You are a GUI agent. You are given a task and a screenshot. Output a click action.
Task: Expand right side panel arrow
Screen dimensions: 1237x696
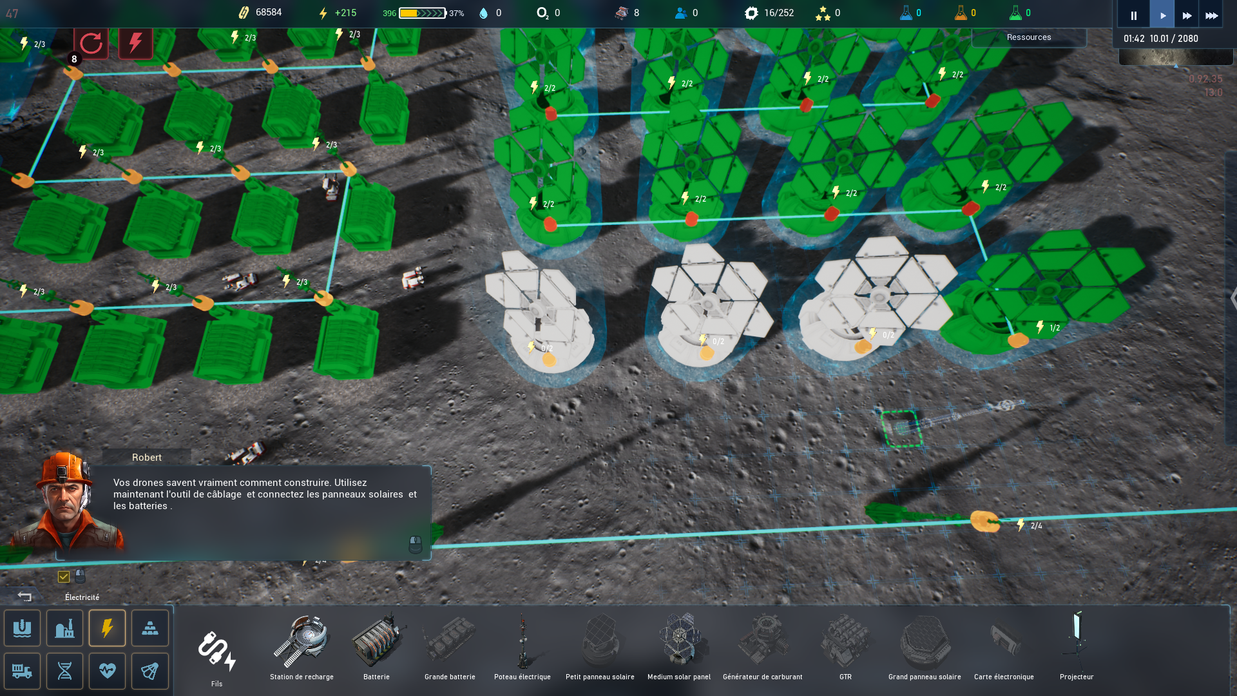coord(1232,298)
